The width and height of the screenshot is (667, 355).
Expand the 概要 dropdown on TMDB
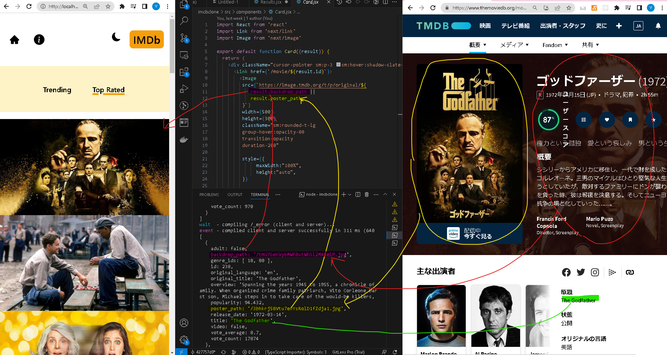(x=478, y=45)
